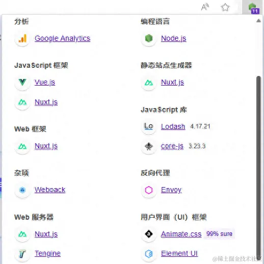Open the Google Analytics link

[x=63, y=38]
